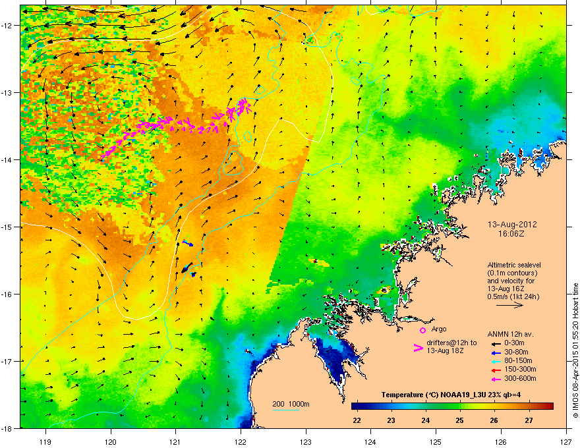Screen dimensions: 580x448
Task: Click the blue 30-80m legend arrow
Action: 495,352
